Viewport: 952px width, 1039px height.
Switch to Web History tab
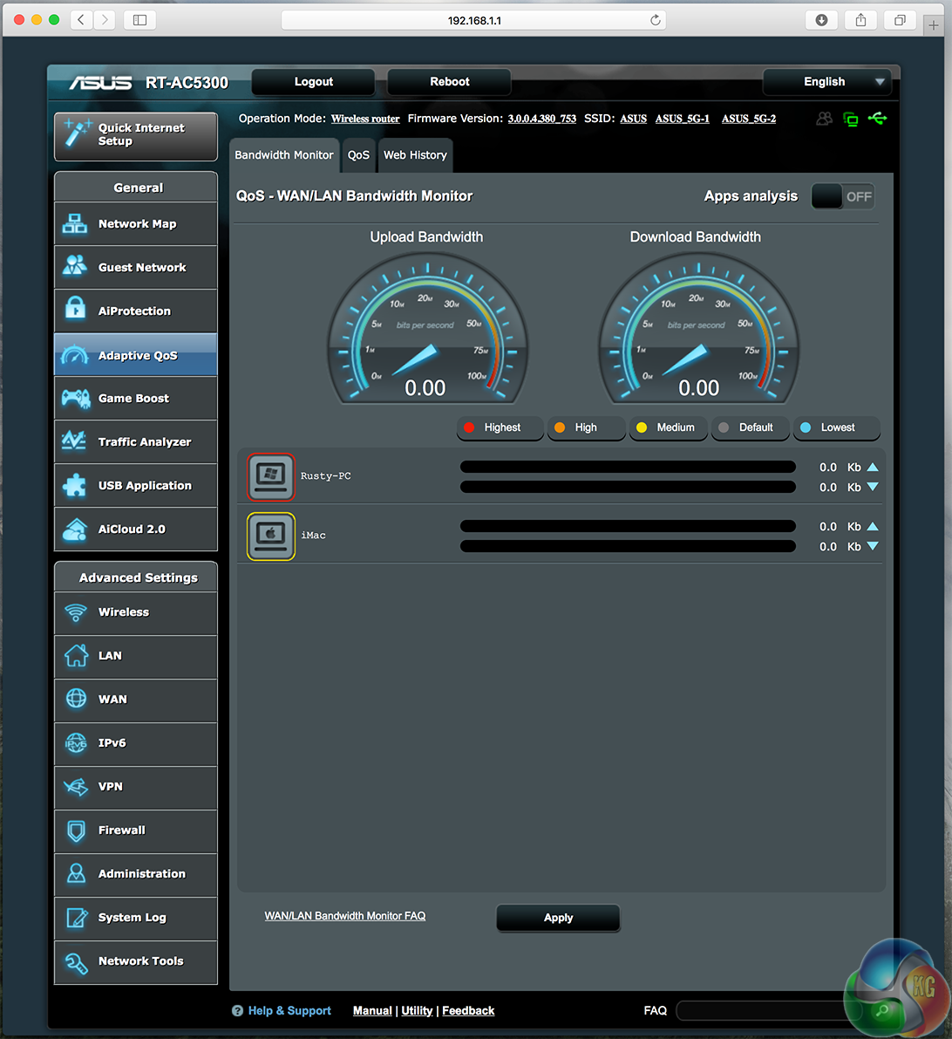click(x=415, y=155)
